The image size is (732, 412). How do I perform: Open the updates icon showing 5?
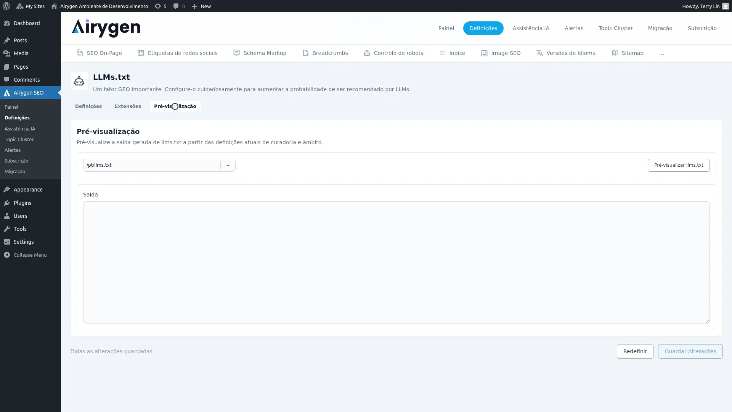(x=158, y=6)
